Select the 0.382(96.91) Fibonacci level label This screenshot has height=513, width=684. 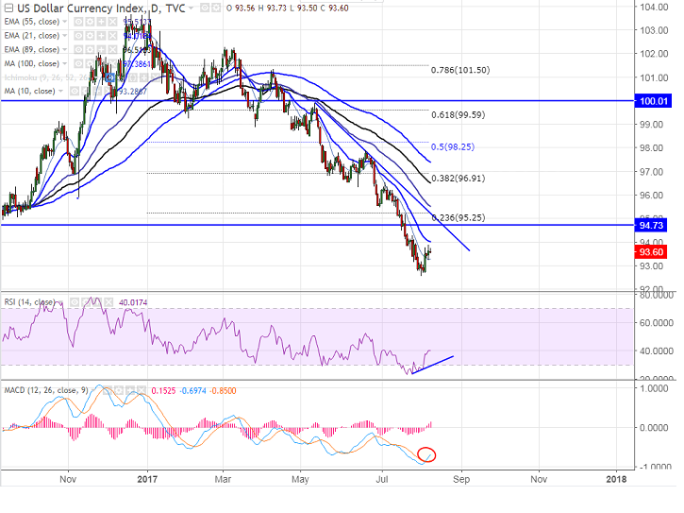point(458,179)
